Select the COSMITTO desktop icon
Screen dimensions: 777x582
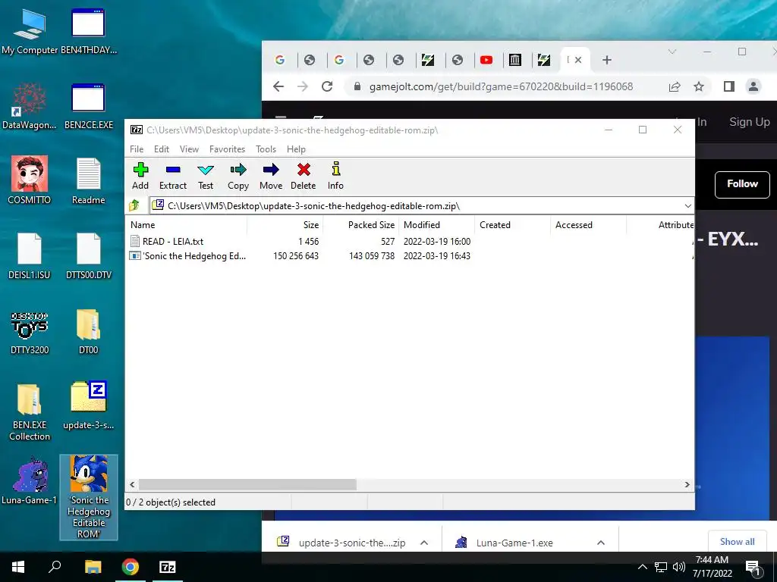30,180
